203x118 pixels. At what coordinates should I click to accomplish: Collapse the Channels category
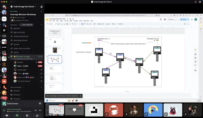point(14,25)
